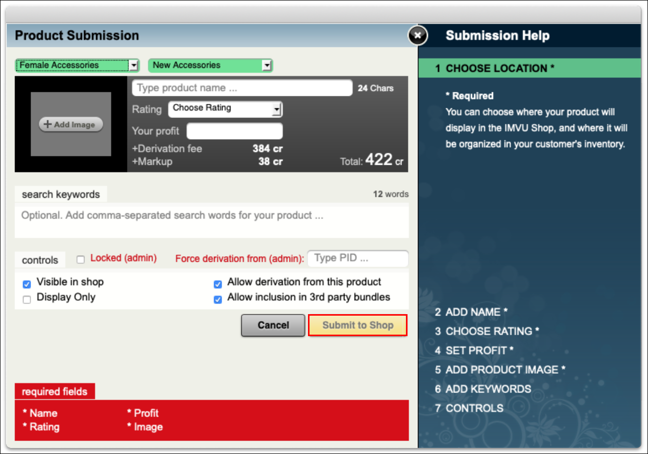The image size is (648, 454).
Task: Click the Cancel button
Action: point(273,325)
